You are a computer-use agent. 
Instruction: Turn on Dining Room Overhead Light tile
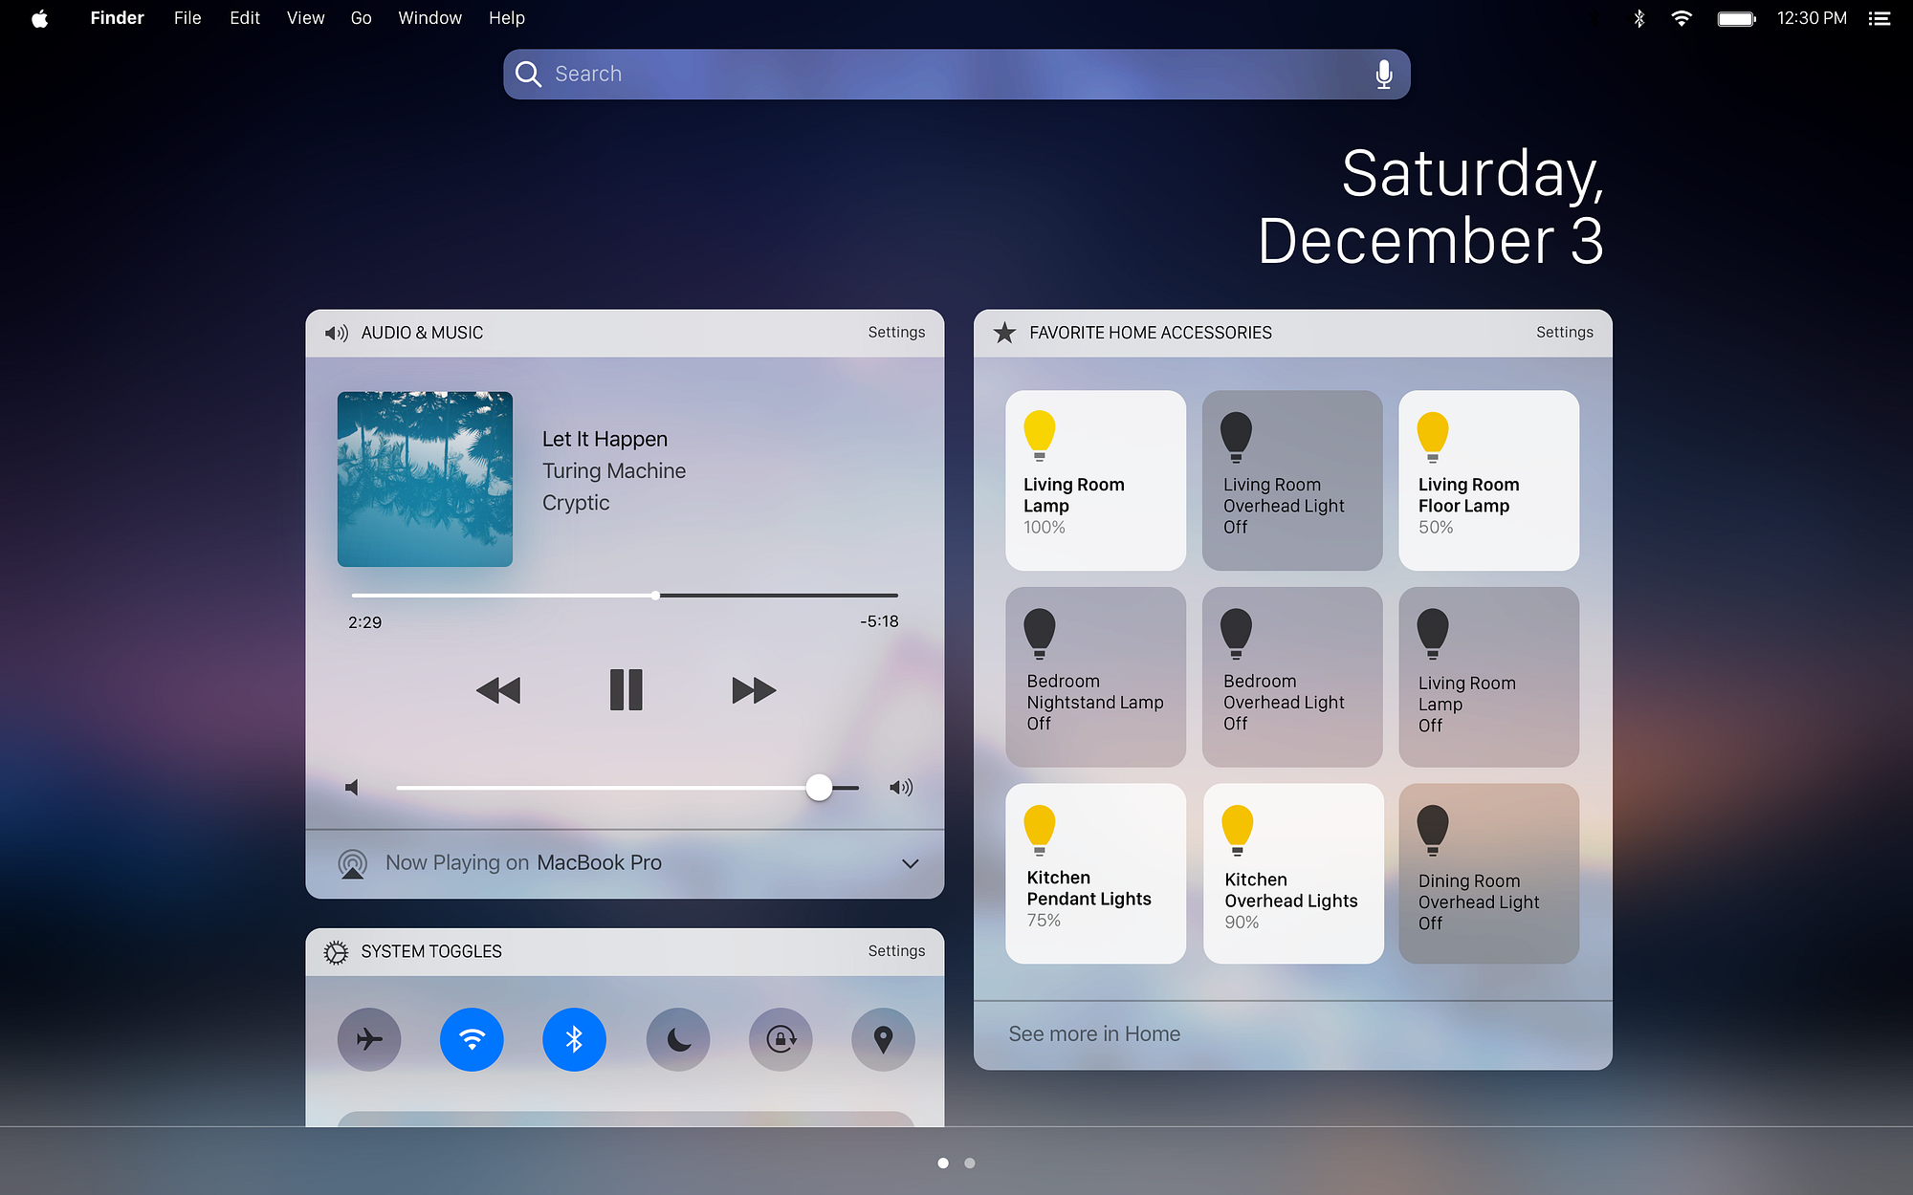[1488, 874]
